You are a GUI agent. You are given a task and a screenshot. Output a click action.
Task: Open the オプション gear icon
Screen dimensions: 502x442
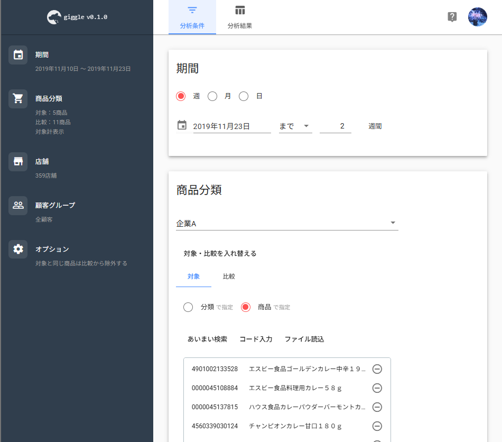tap(18, 249)
